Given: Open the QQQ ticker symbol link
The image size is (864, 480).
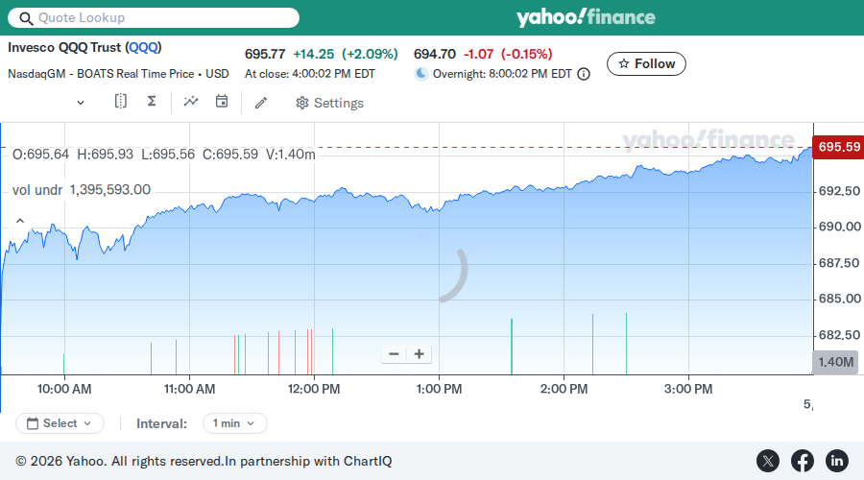Looking at the screenshot, I should click(x=143, y=47).
